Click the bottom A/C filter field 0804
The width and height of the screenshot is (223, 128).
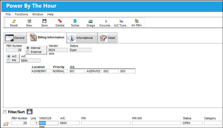point(70,123)
